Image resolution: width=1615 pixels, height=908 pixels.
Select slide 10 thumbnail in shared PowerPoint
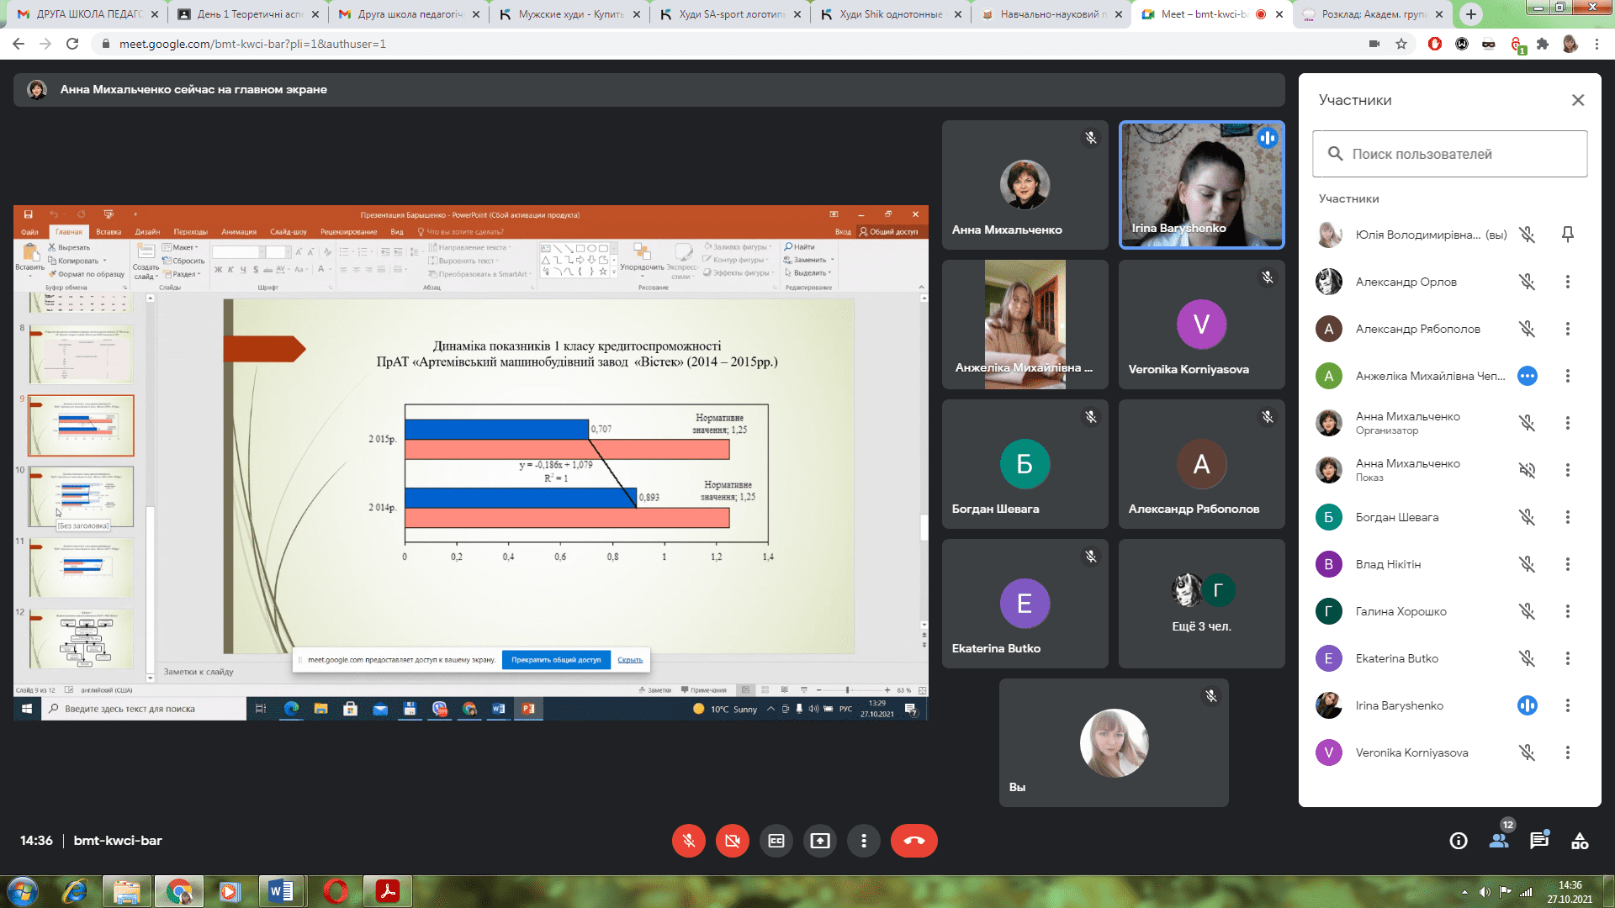click(81, 497)
